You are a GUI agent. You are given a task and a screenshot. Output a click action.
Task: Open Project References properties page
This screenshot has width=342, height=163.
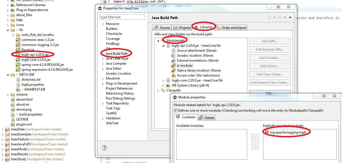tap(119, 88)
